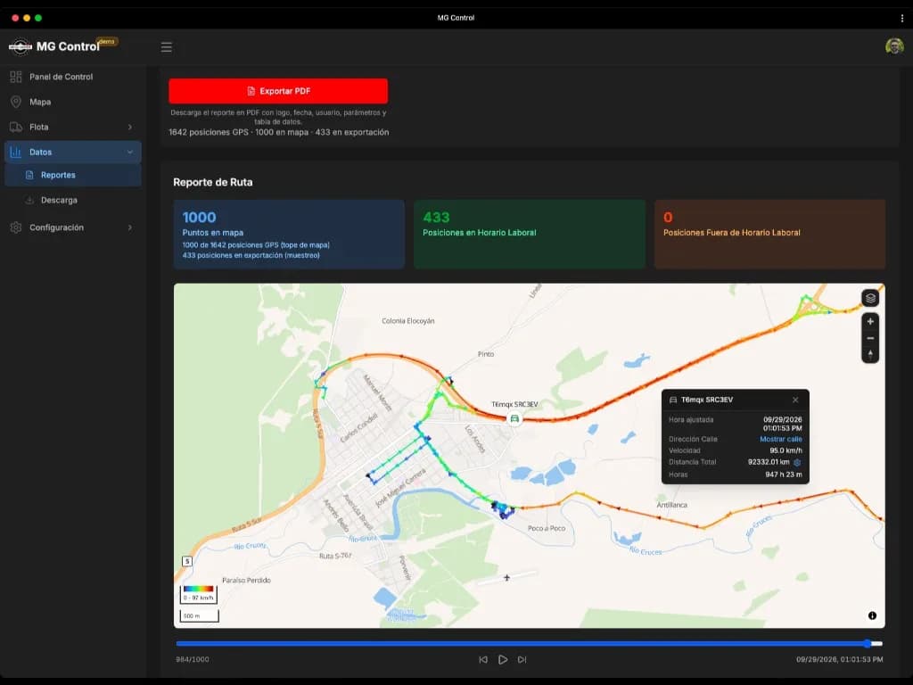Image resolution: width=913 pixels, height=685 pixels.
Task: Zoom out on the map
Action: click(870, 338)
